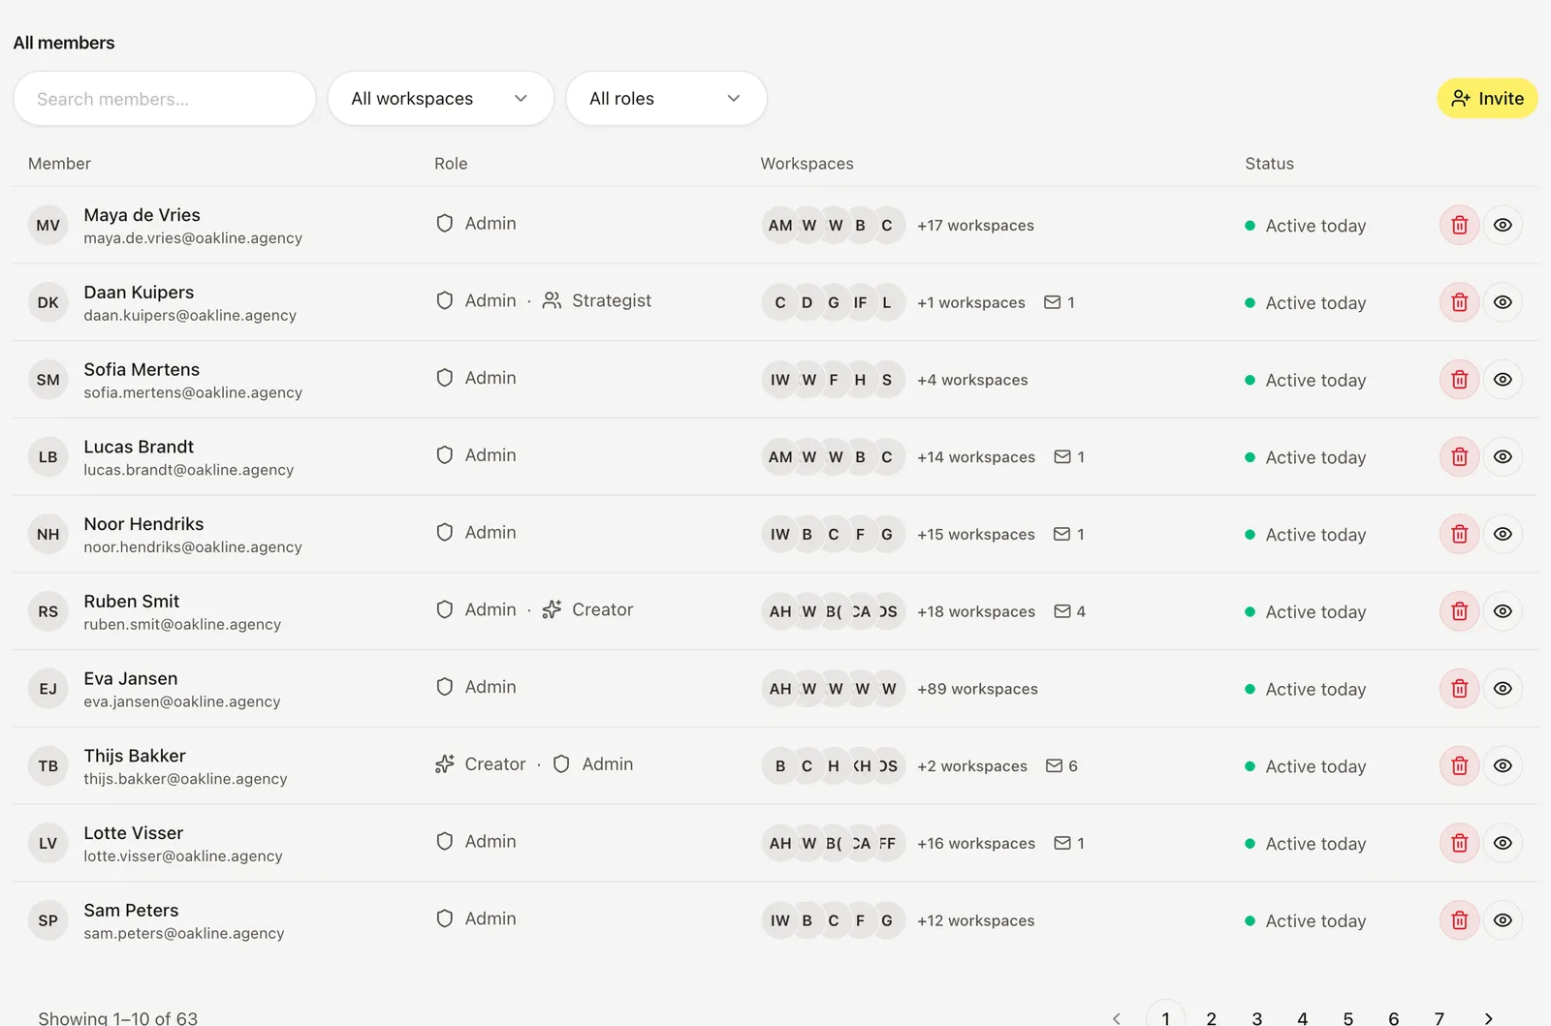View details for Maya de Vries eye icon
The width and height of the screenshot is (1551, 1026).
(x=1503, y=225)
